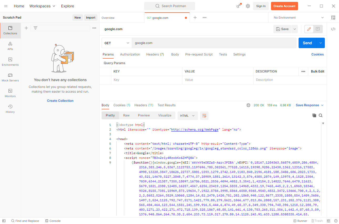Open the two-pane layout toggle icon

pos(328,221)
